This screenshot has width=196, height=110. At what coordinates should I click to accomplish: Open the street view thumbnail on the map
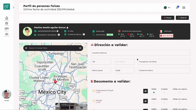pyautogui.click(x=71, y=106)
